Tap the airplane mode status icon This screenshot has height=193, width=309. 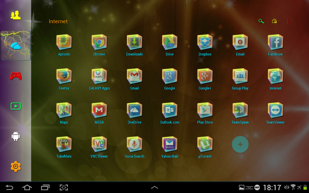tap(299, 187)
